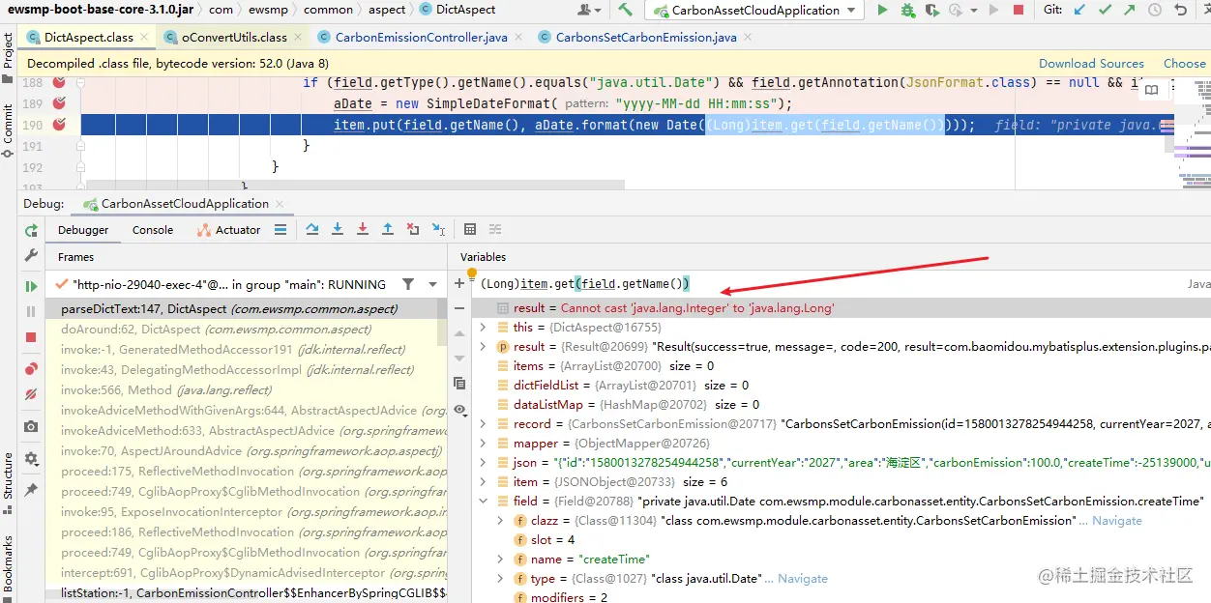Click the Resume Program icon

tap(31, 286)
